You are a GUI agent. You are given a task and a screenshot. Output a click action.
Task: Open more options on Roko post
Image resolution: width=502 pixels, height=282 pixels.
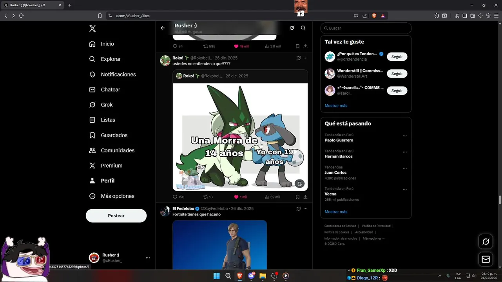pyautogui.click(x=305, y=58)
